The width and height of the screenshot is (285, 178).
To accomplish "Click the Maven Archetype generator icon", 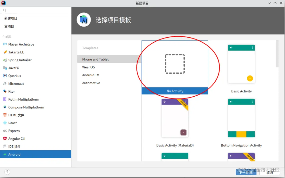I will (x=5, y=44).
